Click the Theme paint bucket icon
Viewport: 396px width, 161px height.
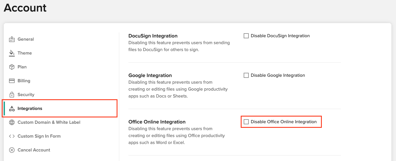[x=12, y=53]
